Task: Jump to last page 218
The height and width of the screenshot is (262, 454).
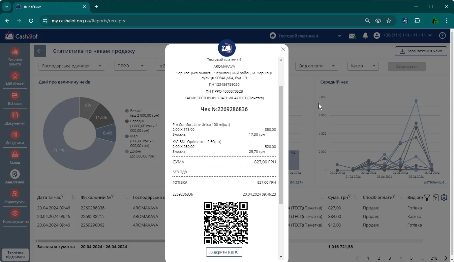Action: pyautogui.click(x=434, y=258)
